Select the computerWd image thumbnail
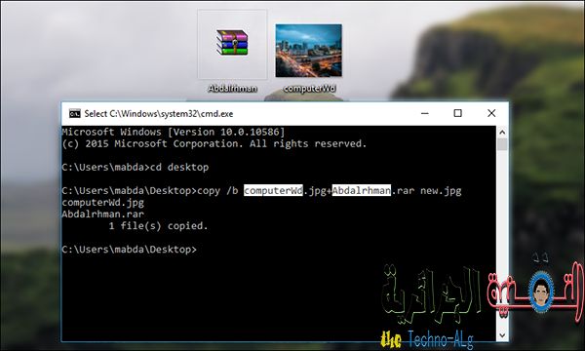 pyautogui.click(x=308, y=51)
